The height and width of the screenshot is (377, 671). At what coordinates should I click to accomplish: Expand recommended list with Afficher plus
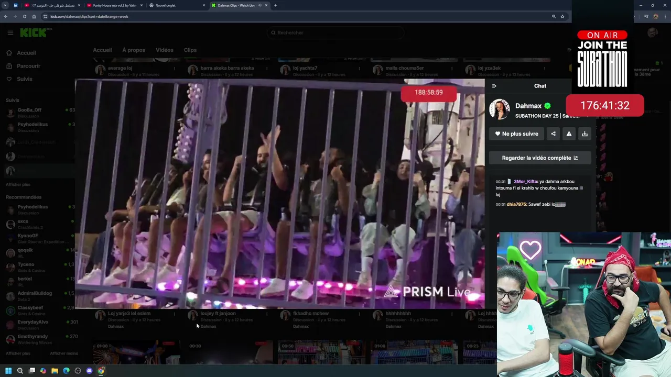coord(18,353)
